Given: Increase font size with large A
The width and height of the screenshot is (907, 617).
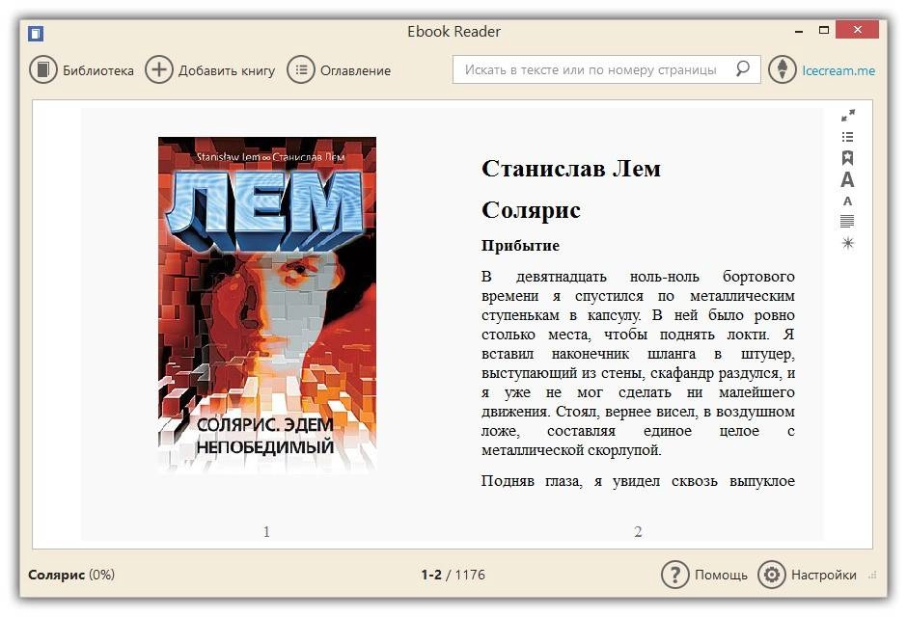Looking at the screenshot, I should pyautogui.click(x=847, y=179).
